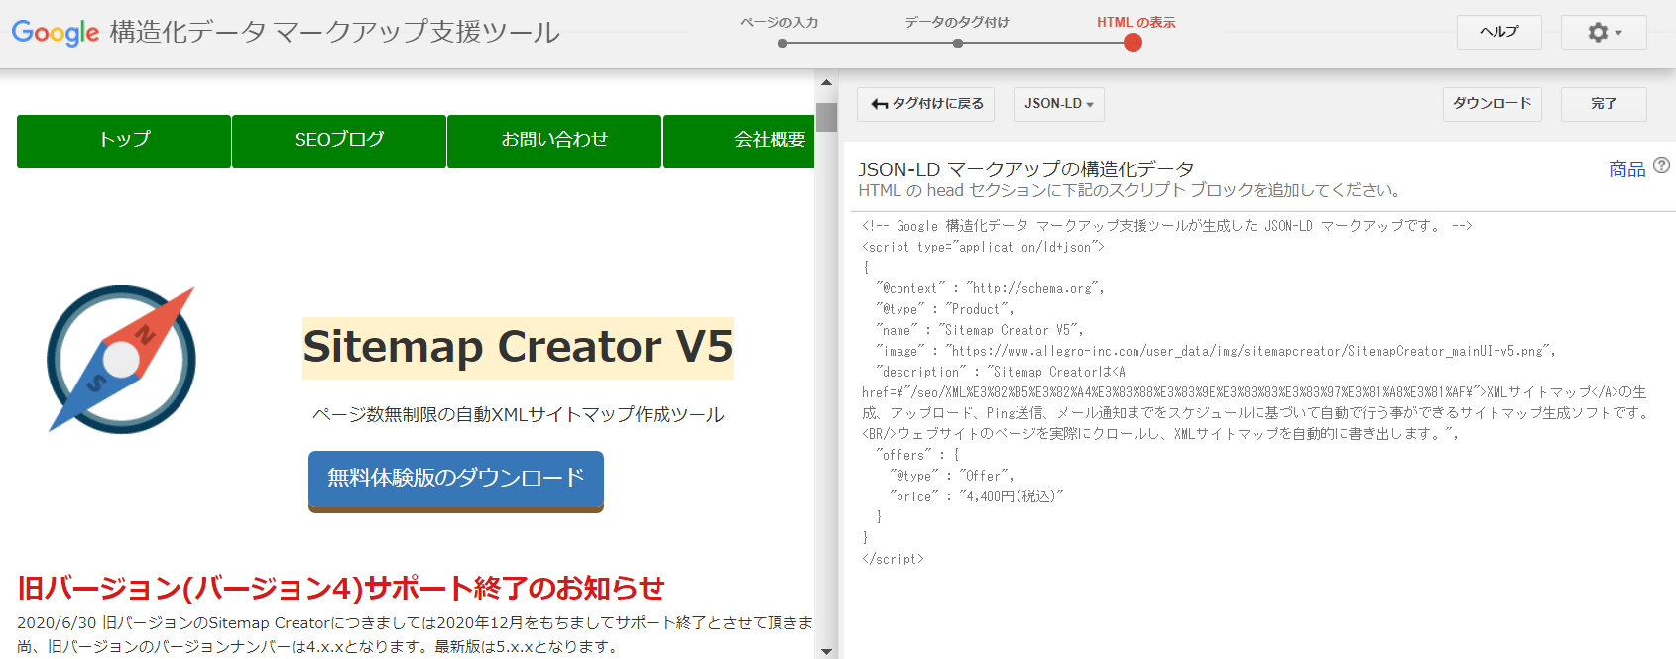The width and height of the screenshot is (1676, 659).
Task: Select the ページの入力 step
Action: (781, 31)
